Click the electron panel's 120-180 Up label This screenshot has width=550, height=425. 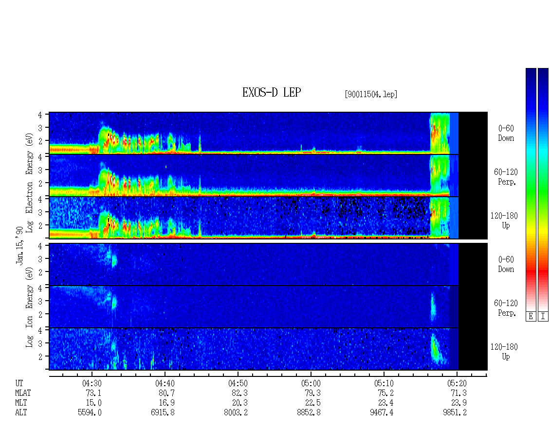tap(504, 221)
